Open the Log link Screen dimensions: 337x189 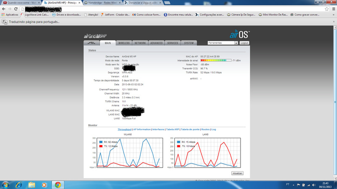[214, 129]
